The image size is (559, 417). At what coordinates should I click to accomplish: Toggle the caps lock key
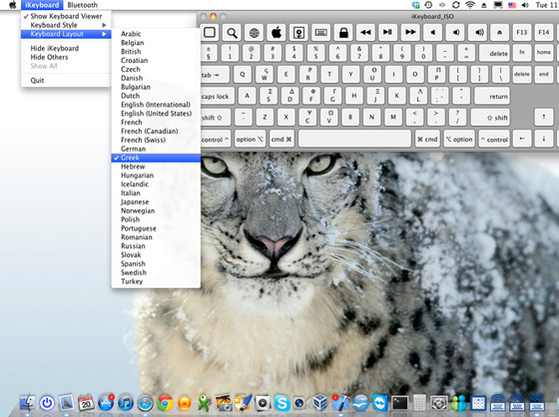click(x=218, y=96)
